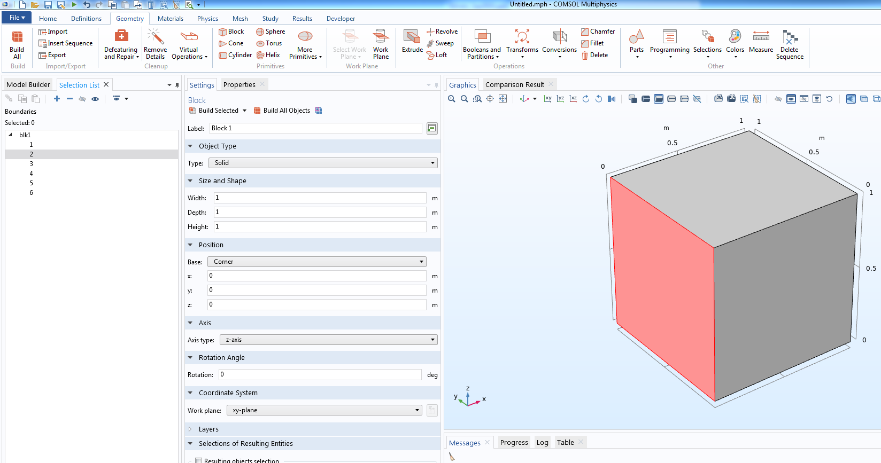This screenshot has height=463, width=881.
Task: Select the Extrude operation
Action: point(412,42)
